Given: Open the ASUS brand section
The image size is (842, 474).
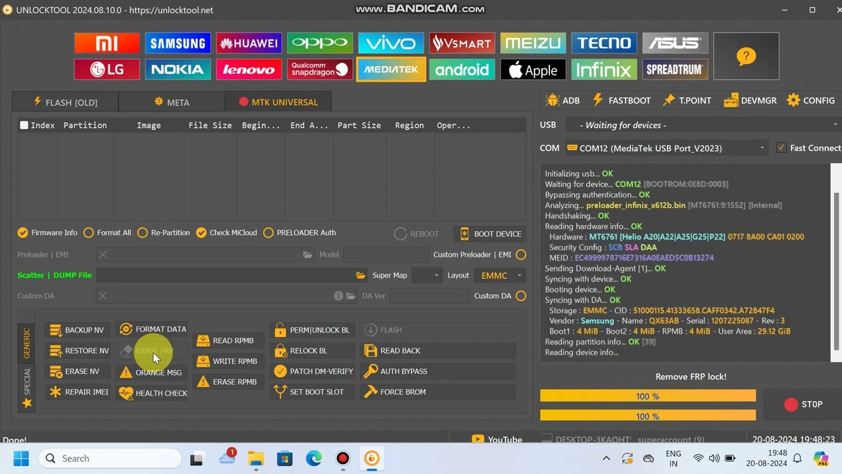Looking at the screenshot, I should coord(675,43).
